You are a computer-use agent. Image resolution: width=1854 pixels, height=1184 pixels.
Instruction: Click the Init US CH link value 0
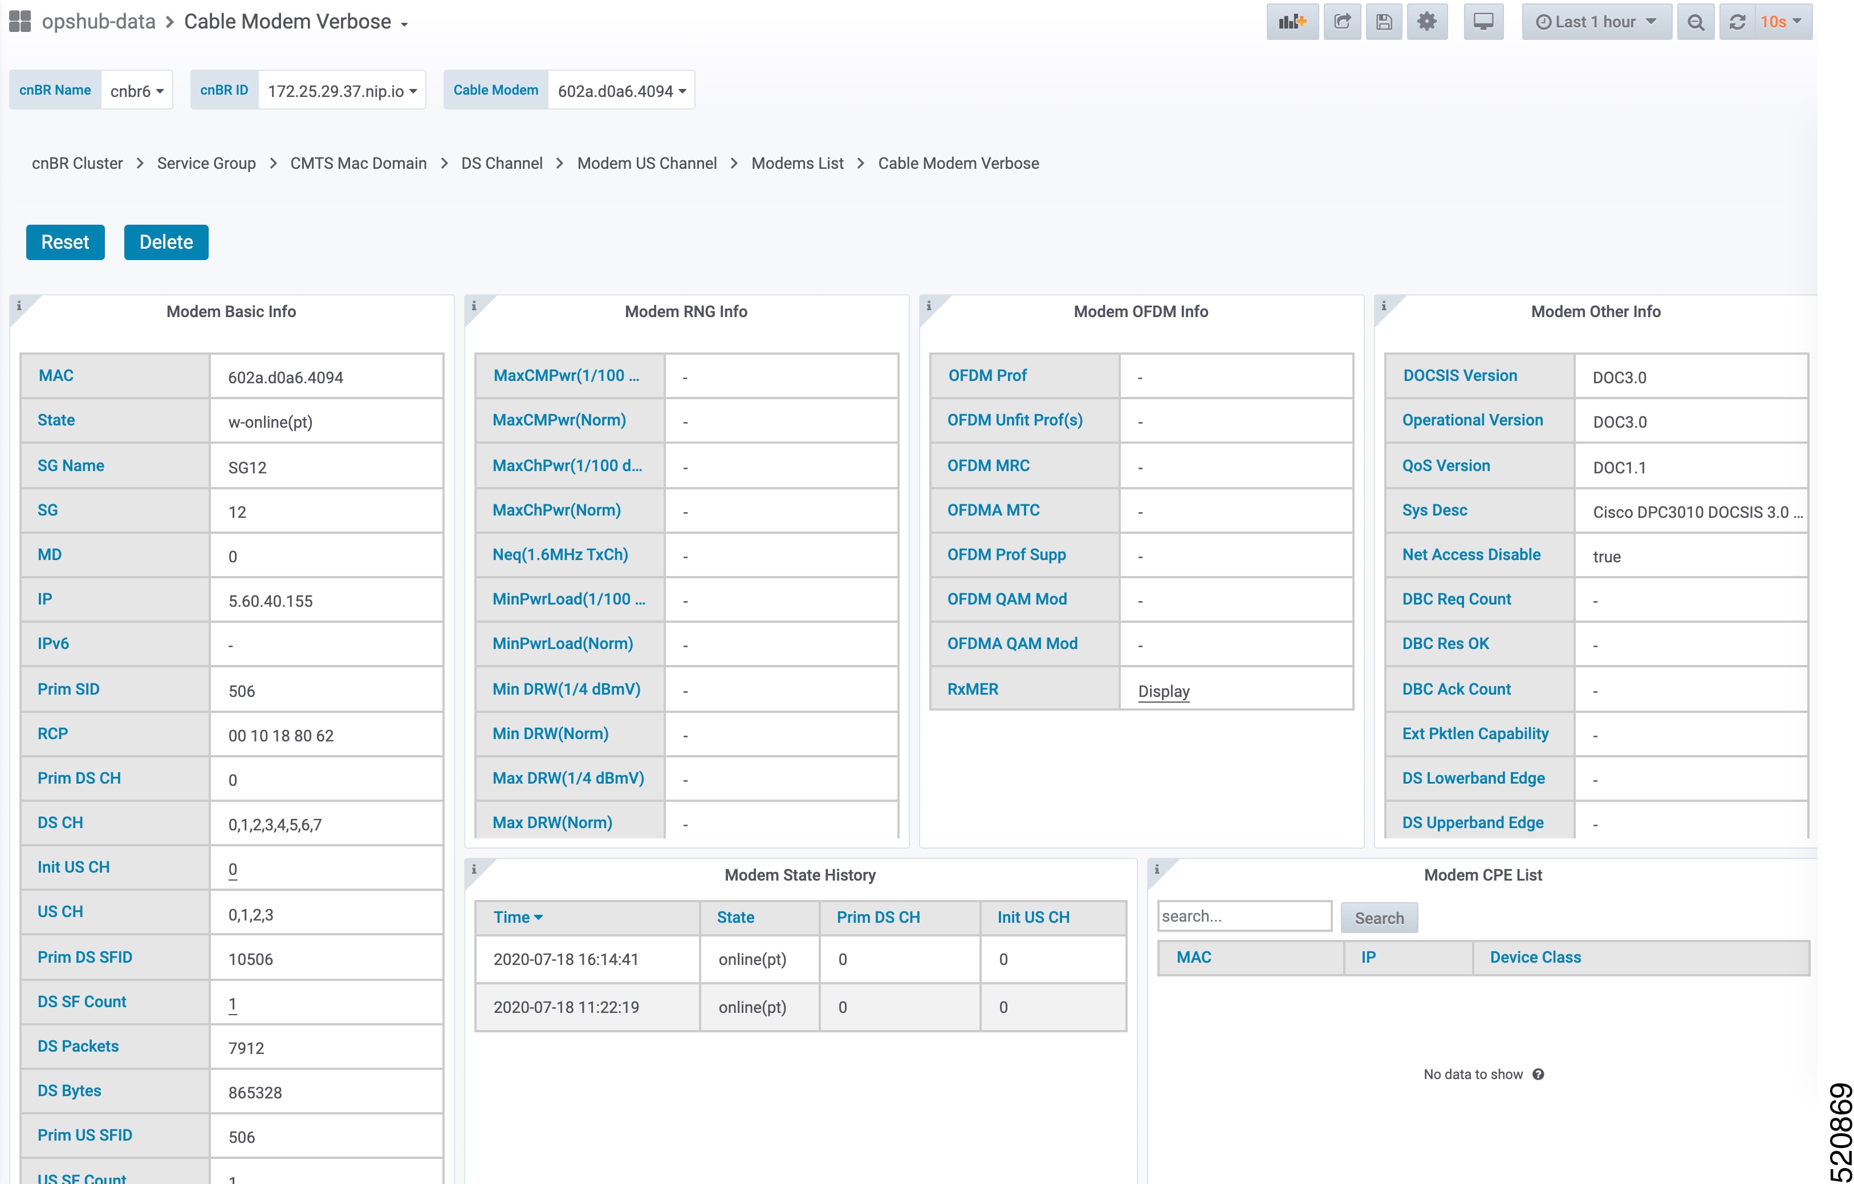[x=230, y=869]
